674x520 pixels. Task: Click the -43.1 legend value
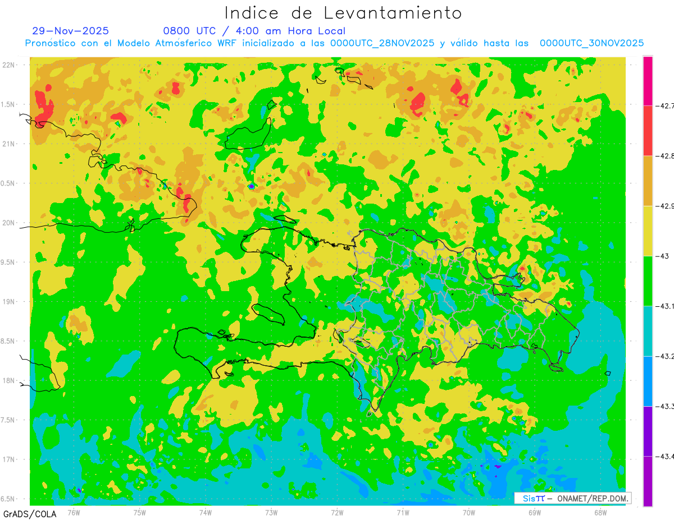tap(664, 306)
